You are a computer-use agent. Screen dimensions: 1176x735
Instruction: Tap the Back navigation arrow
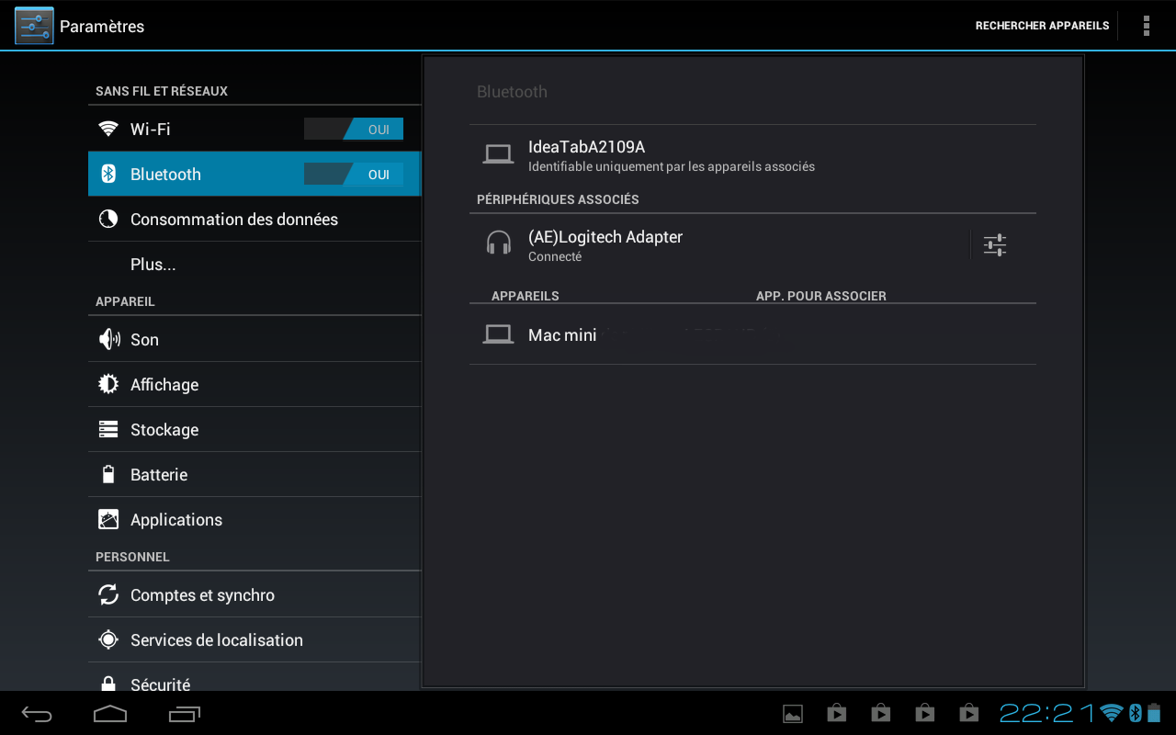37,713
